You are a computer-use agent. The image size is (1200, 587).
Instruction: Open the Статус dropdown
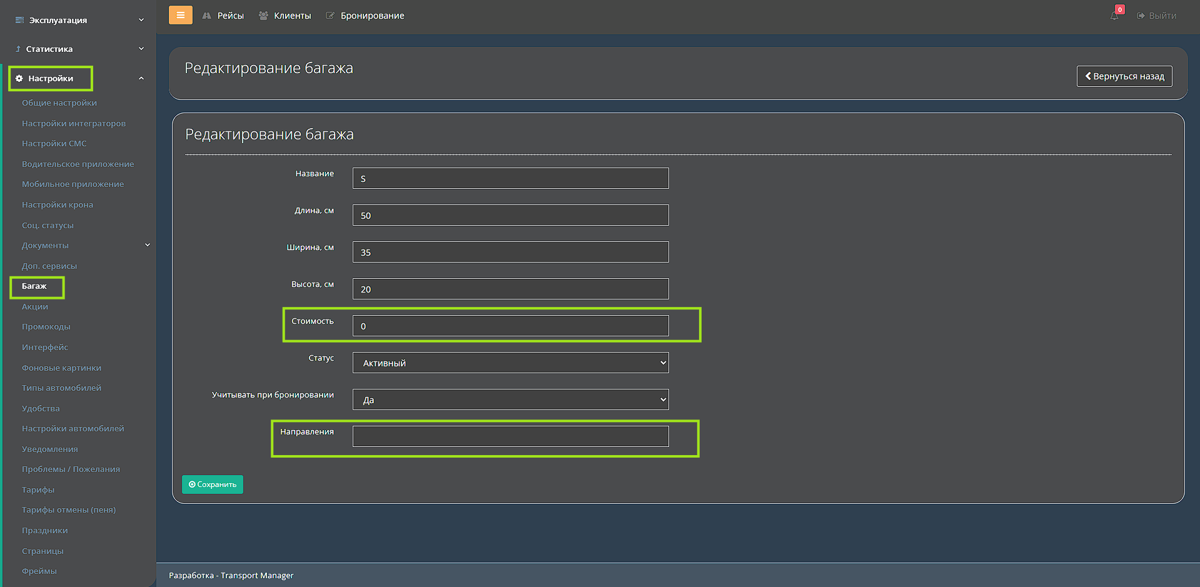(x=510, y=363)
